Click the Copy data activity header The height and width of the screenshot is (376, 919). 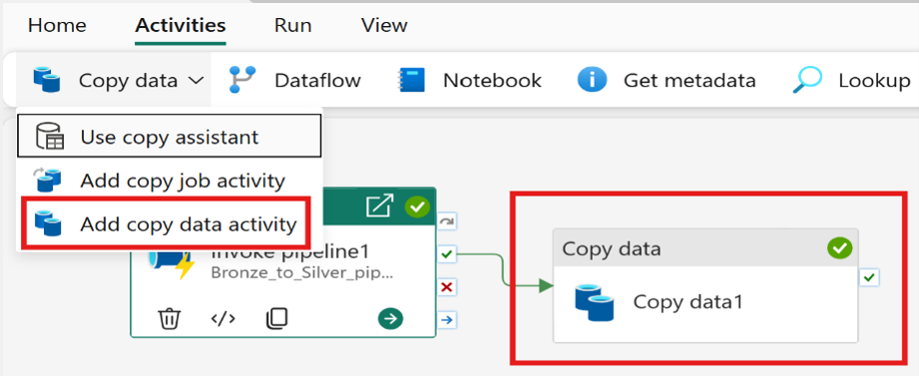click(705, 248)
